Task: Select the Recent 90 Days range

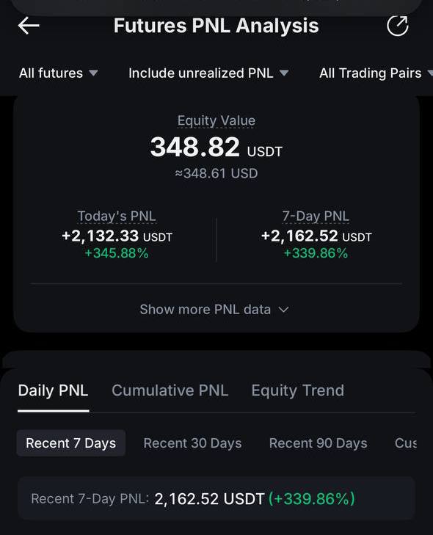Action: pos(318,443)
